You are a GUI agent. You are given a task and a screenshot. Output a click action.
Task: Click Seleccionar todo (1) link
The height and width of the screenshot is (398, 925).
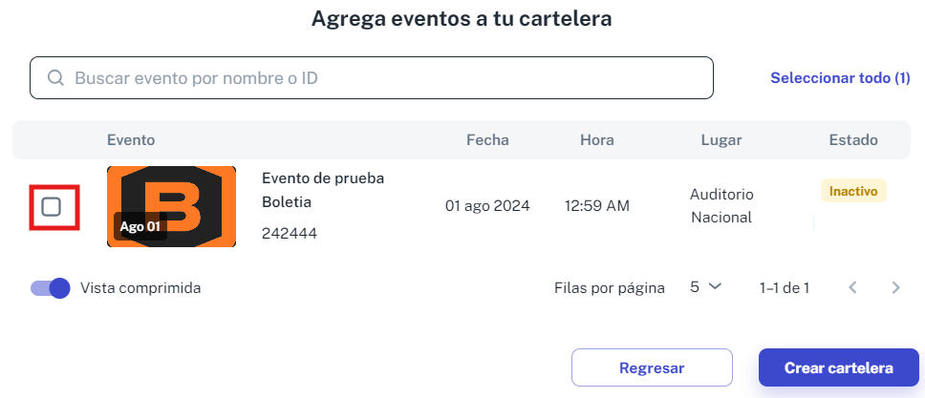coord(841,78)
